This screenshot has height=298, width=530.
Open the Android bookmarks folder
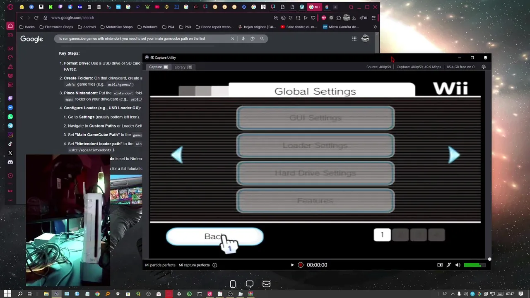86,27
